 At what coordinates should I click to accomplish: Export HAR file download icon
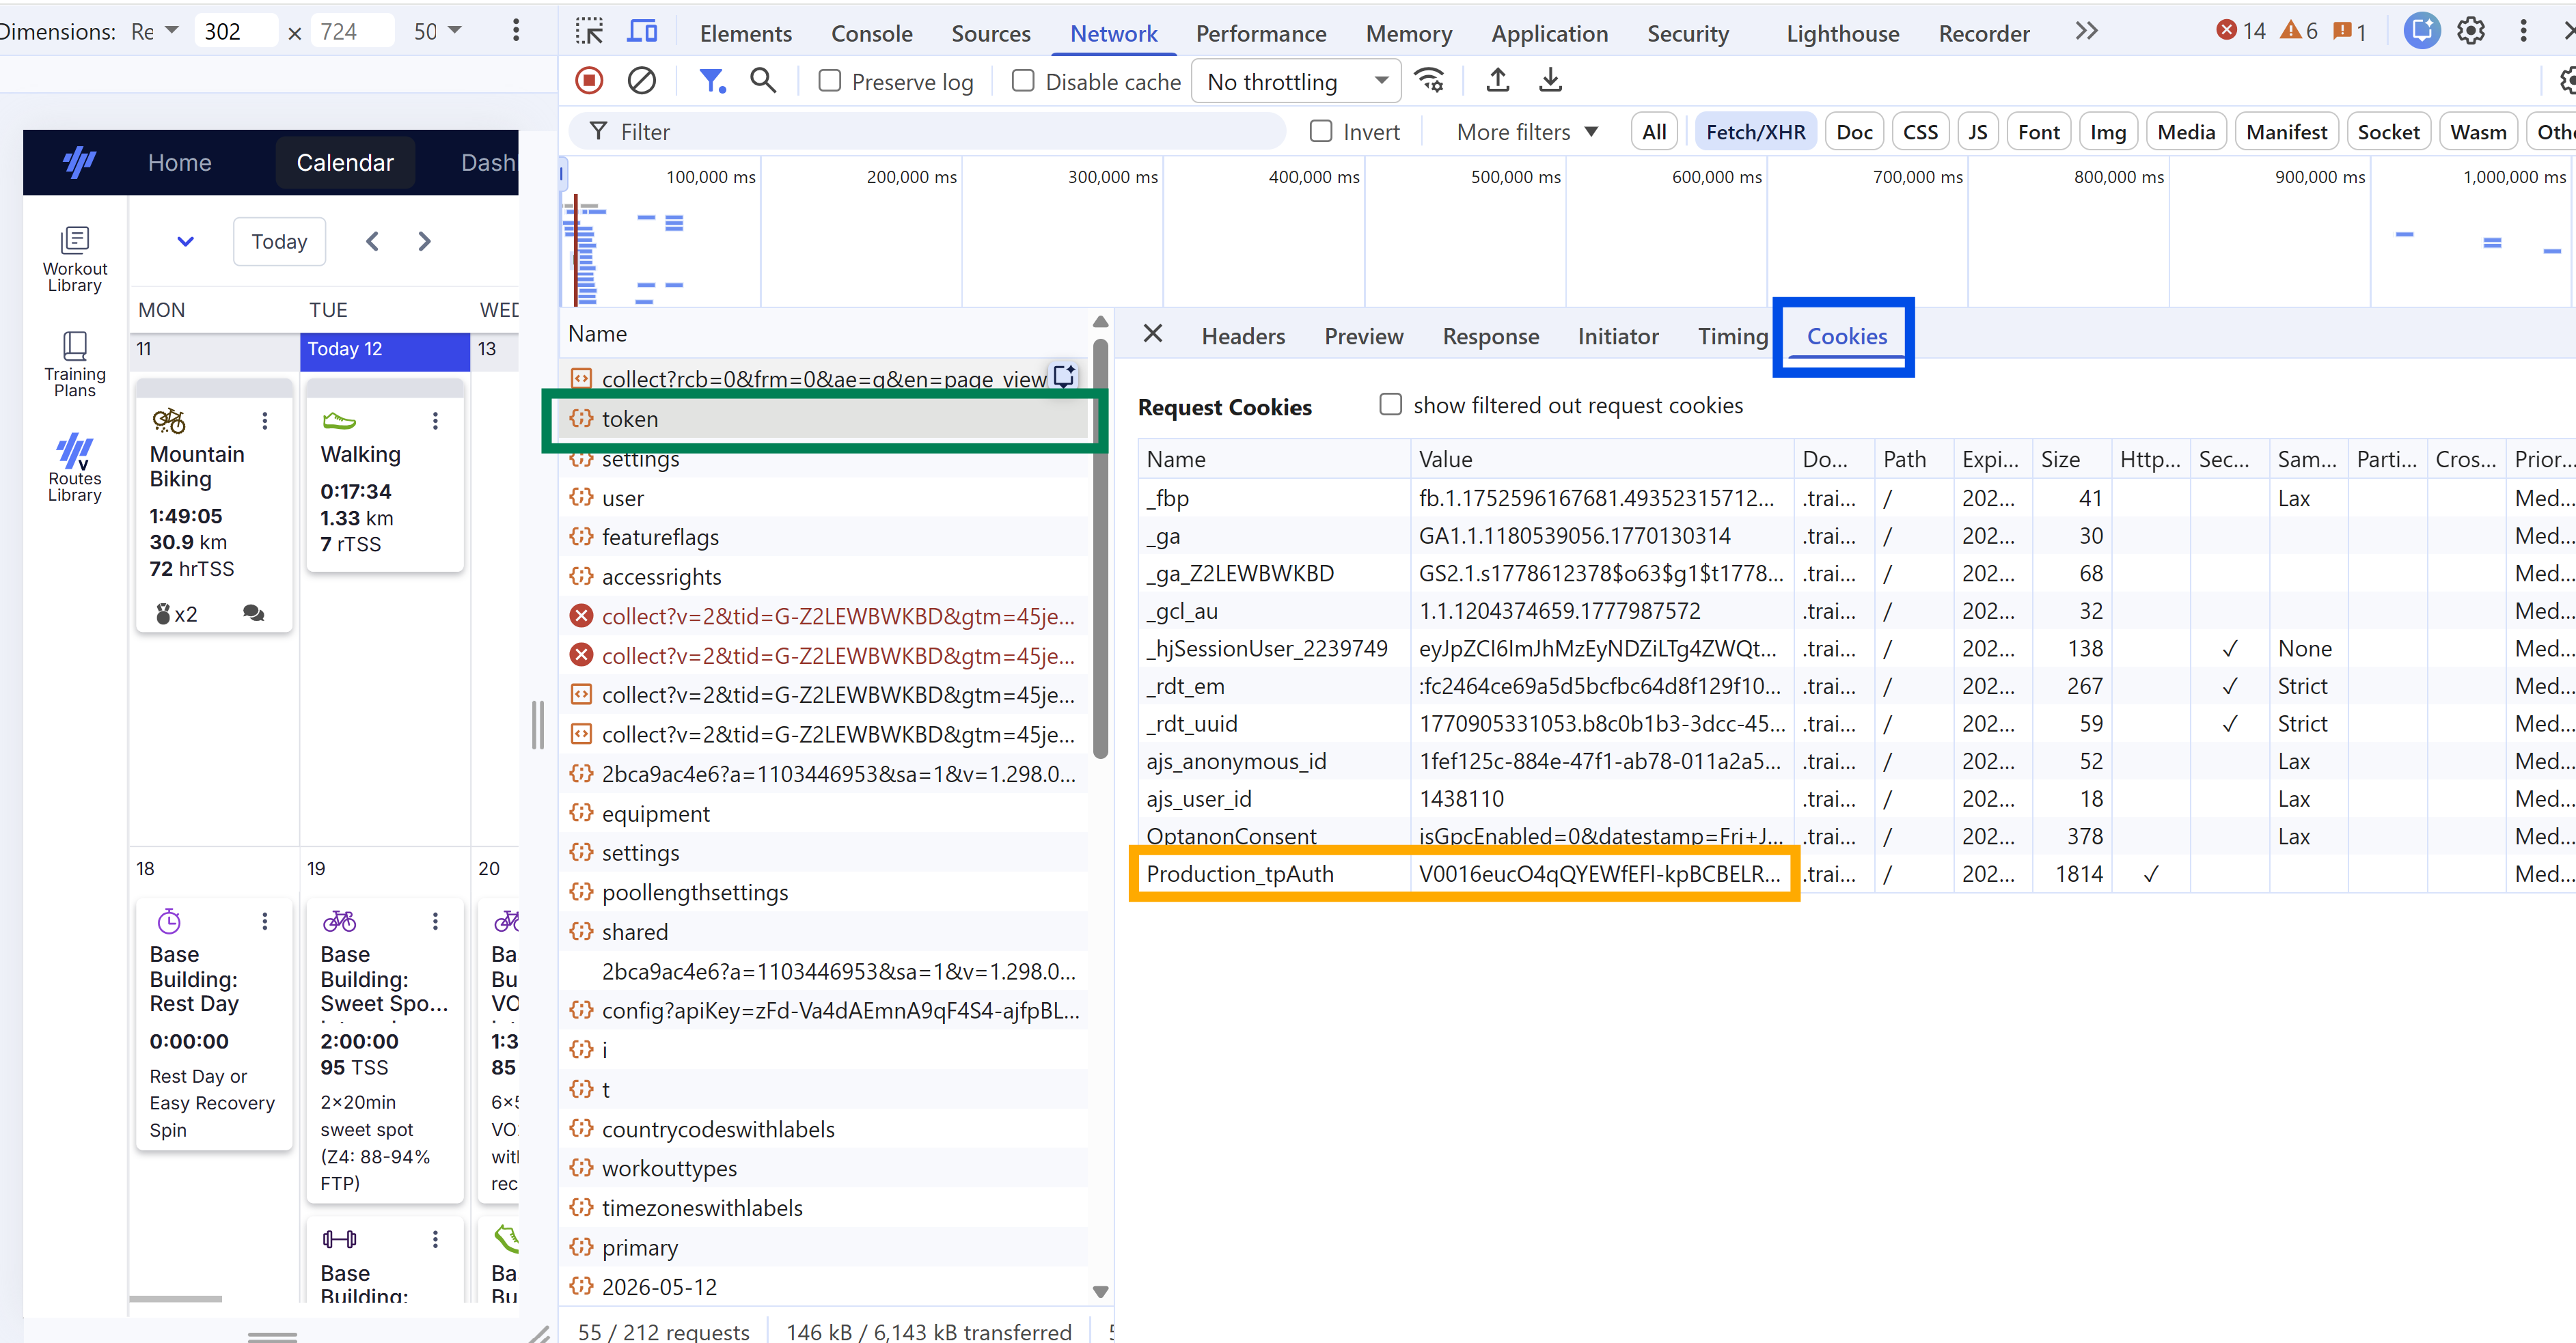1550,81
